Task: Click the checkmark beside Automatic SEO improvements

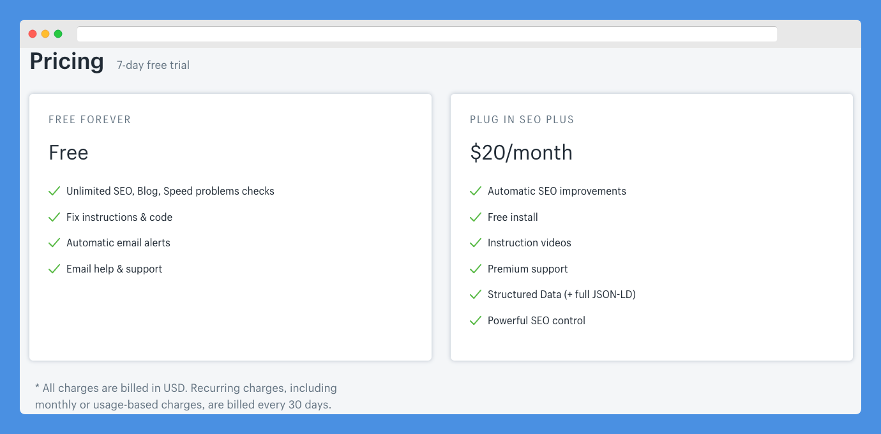Action: (476, 191)
